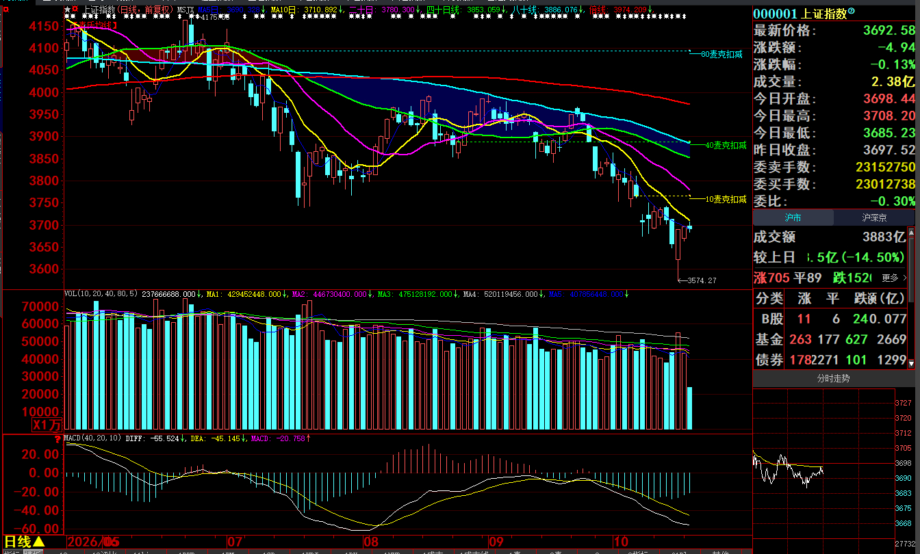The width and height of the screenshot is (920, 554).
Task: Click the 3574.27 low price marker
Action: 702,280
